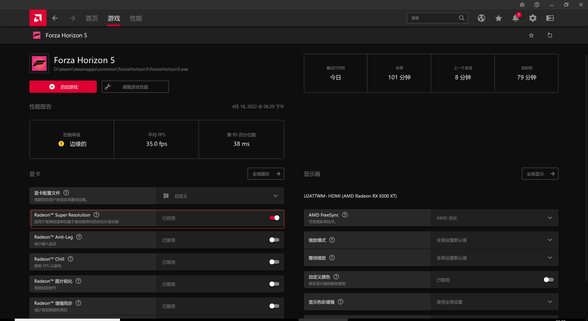The image size is (588, 321).
Task: Show help for AMD FreeSync
Action: pyautogui.click(x=345, y=215)
